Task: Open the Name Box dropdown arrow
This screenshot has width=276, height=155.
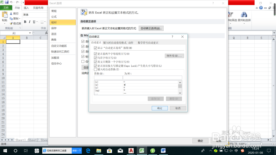Action: 30,33
